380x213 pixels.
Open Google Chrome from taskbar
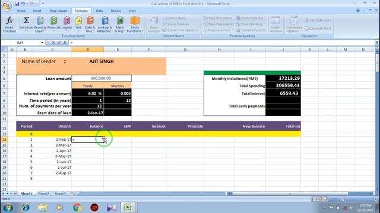point(77,208)
